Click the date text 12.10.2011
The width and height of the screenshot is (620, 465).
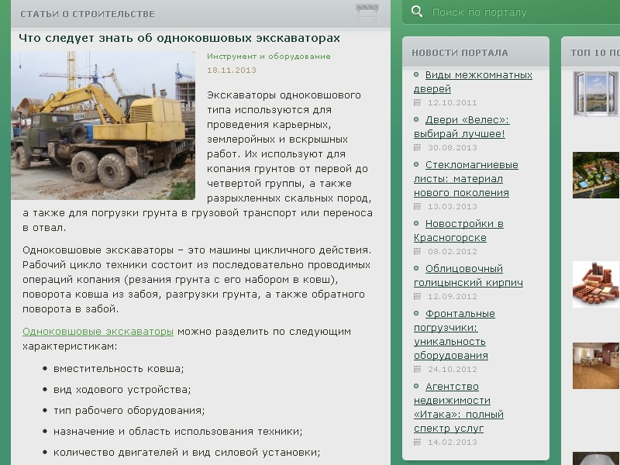pyautogui.click(x=453, y=103)
